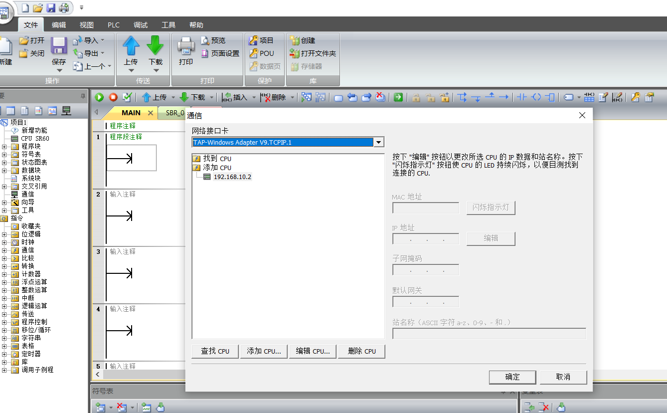667x413 pixels.
Task: Click the green Download arrow in ribbon
Action: [155, 46]
